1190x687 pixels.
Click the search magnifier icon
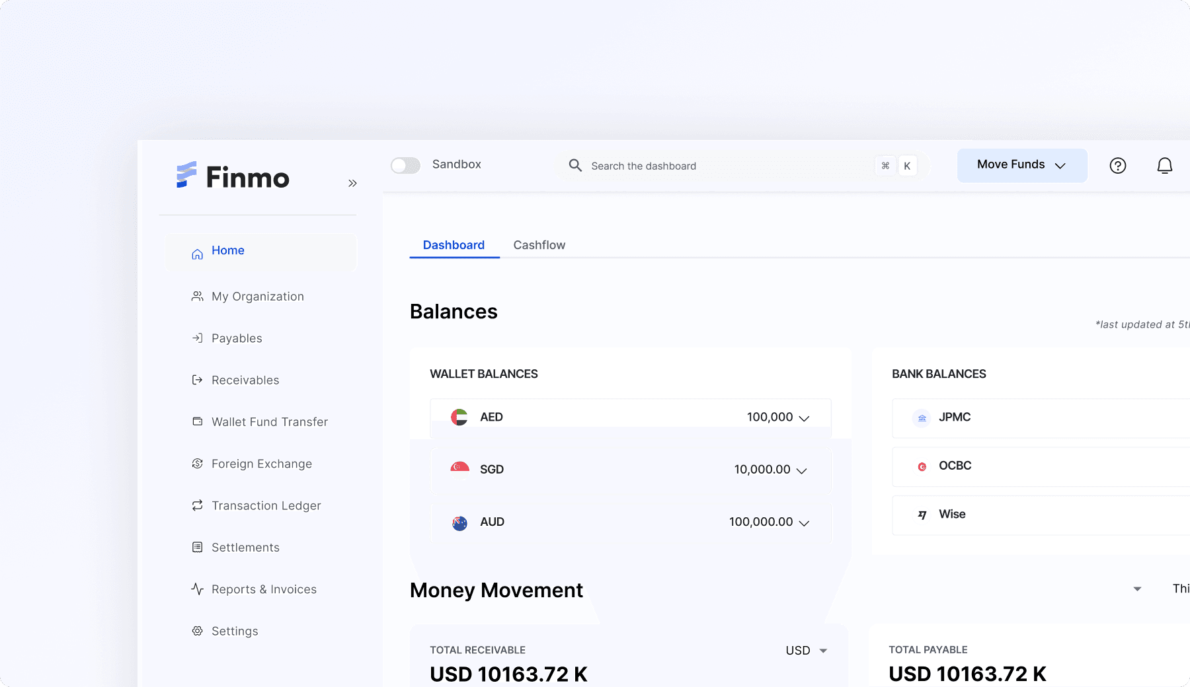point(575,165)
